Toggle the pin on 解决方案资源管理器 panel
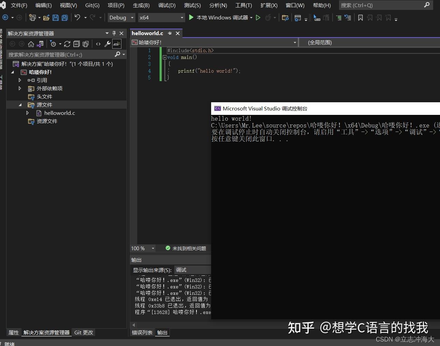Viewport: 440px width, 346px height. pos(114,33)
